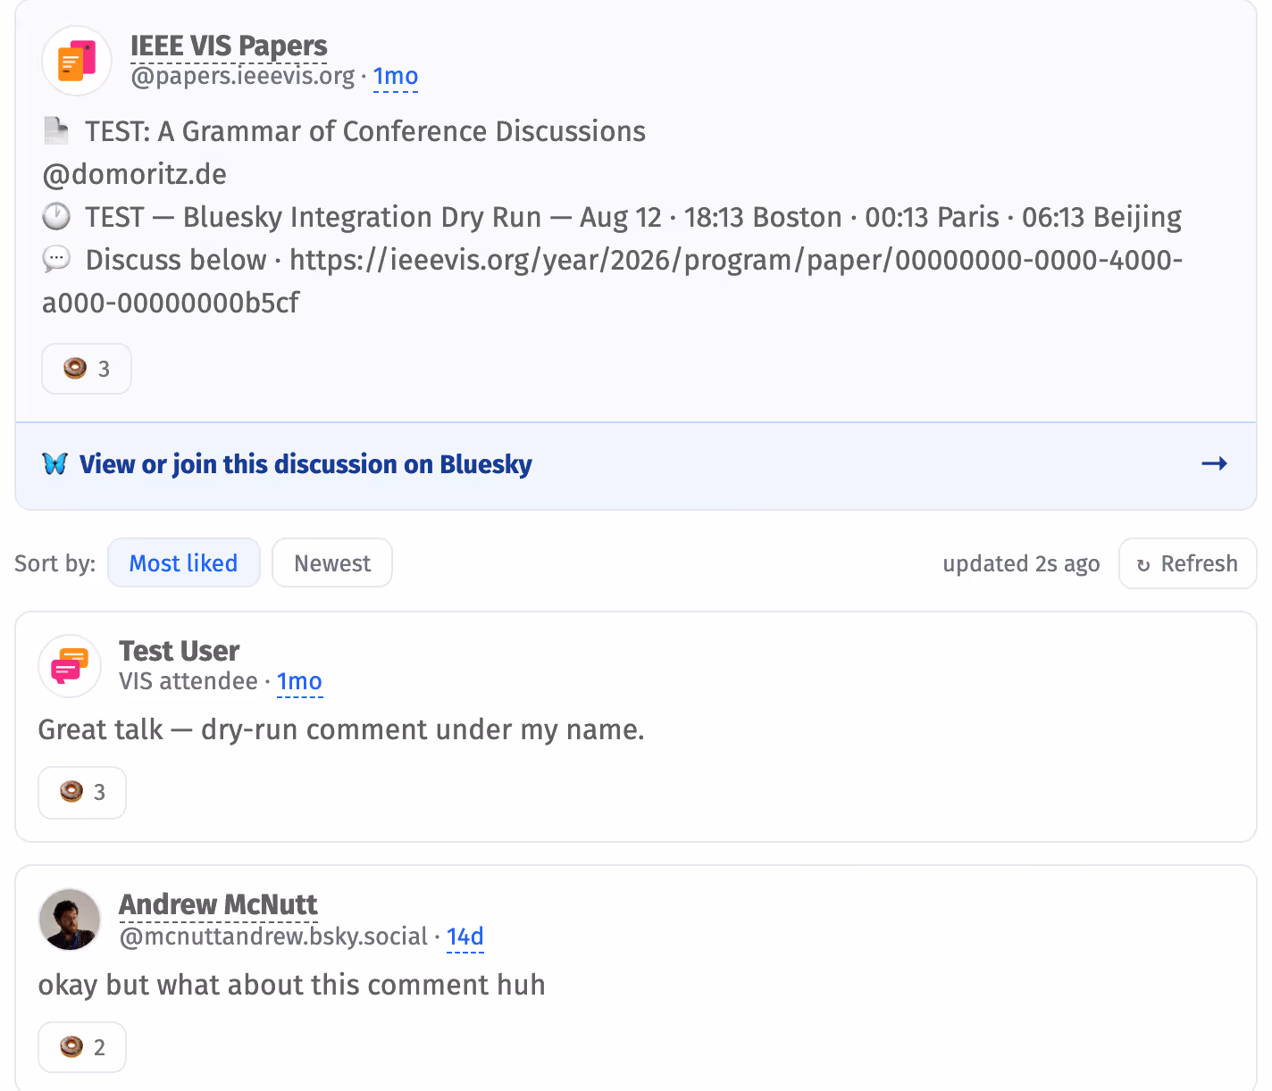Open the 1mo timestamp on Test User comment
The image size is (1272, 1091).
pyautogui.click(x=299, y=682)
